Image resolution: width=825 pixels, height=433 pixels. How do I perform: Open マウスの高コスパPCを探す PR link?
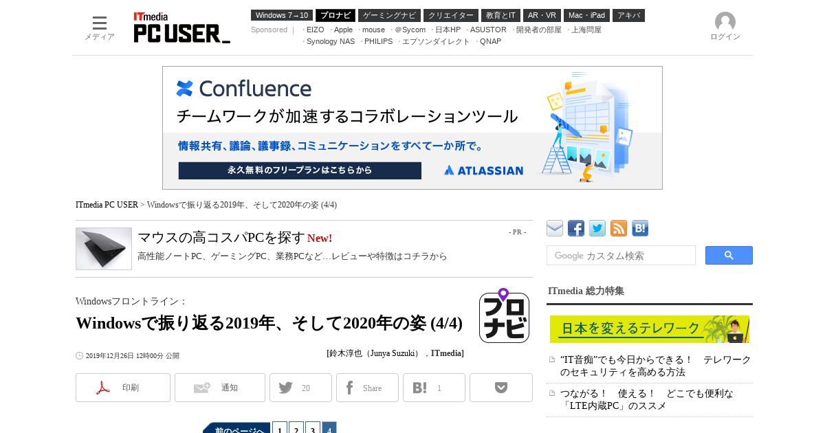221,238
